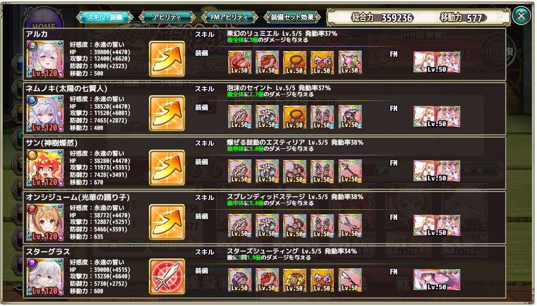Click サン(神樹燦然) character portrait
The image size is (537, 306).
[x=45, y=168]
